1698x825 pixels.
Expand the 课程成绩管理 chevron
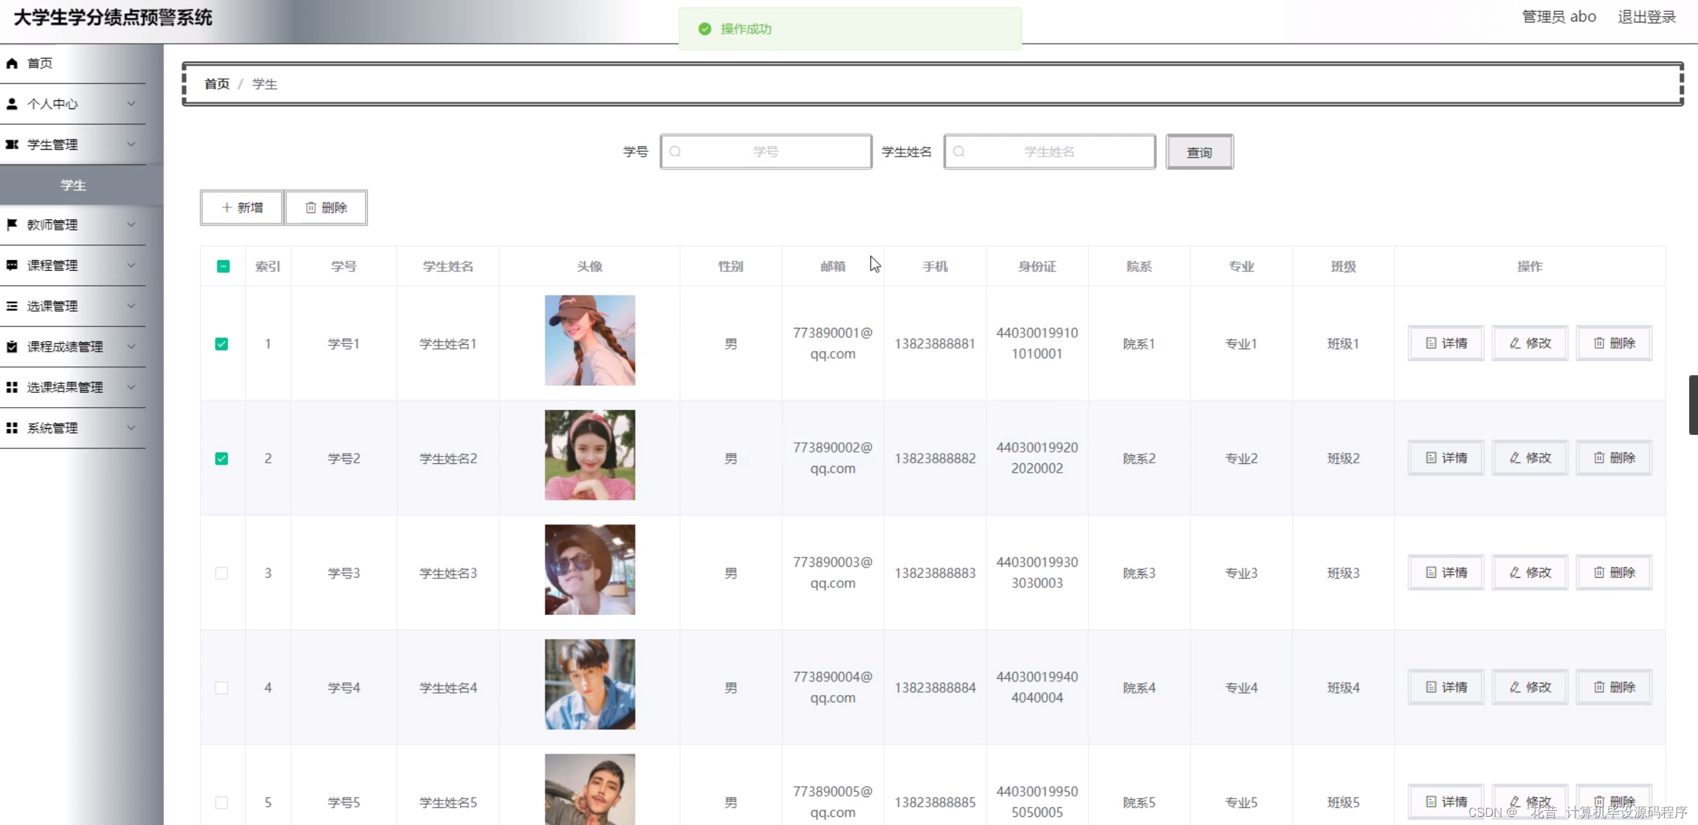[131, 347]
